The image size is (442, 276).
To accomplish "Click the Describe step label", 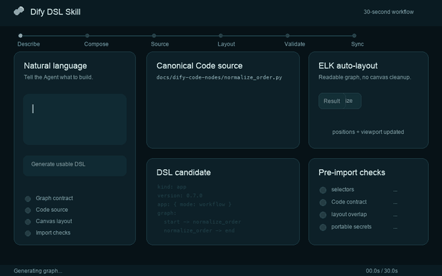I will pos(28,44).
